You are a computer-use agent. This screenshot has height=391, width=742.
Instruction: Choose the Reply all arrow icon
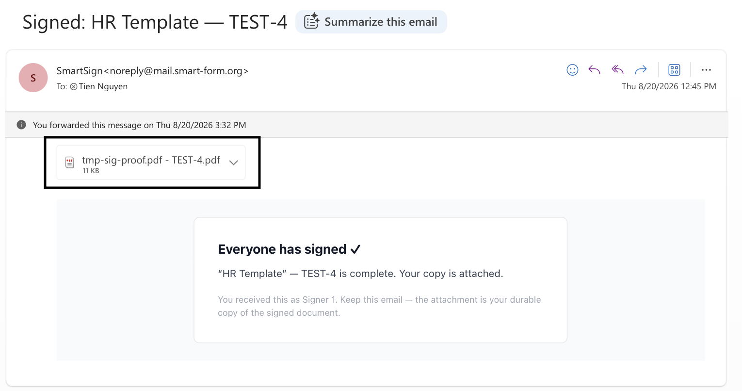(617, 70)
